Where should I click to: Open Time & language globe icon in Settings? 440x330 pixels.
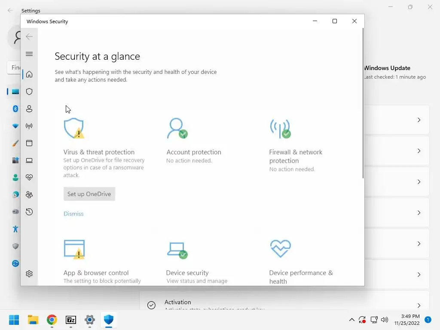(15, 195)
